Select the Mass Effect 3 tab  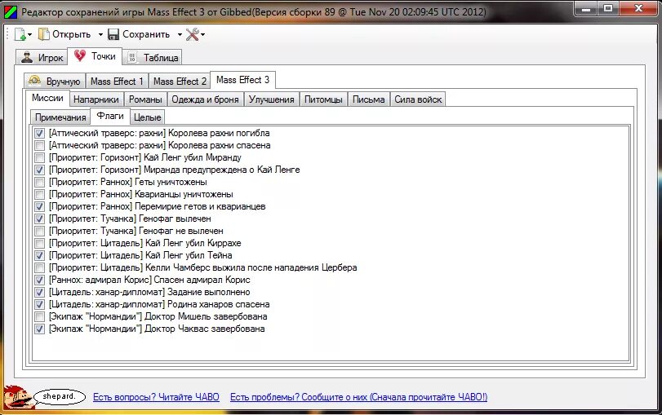(x=242, y=80)
